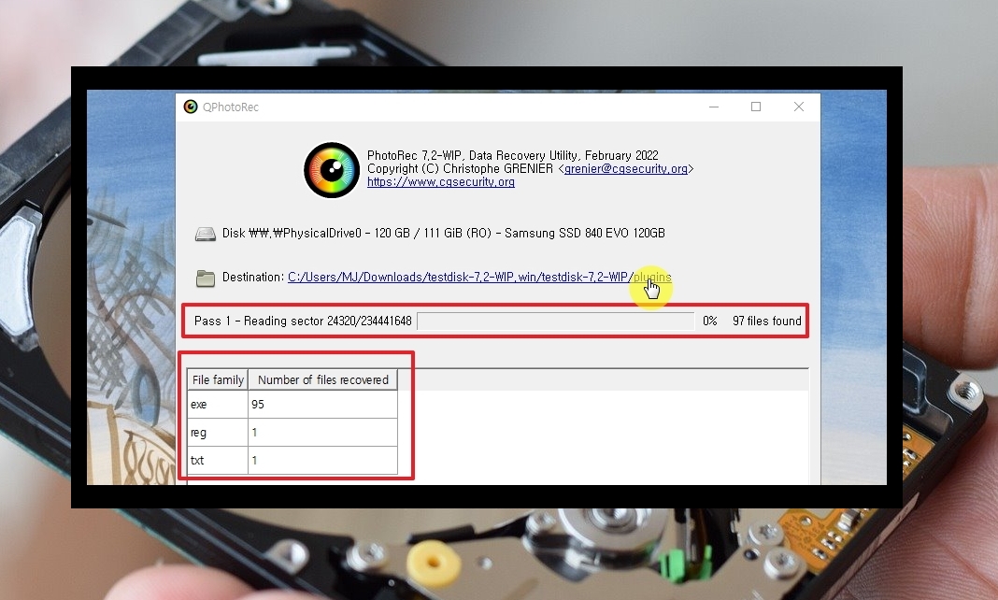The width and height of the screenshot is (998, 600).
Task: Click the PhotoRec colorful eye logo
Action: (332, 170)
